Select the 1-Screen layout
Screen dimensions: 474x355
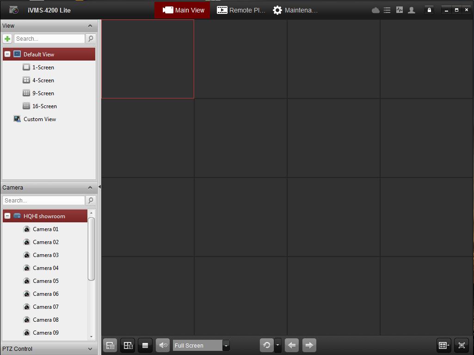click(43, 67)
